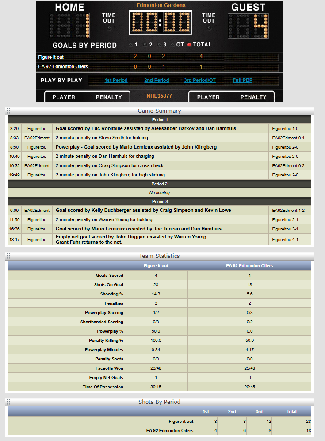Viewport: 325px width, 441px height.
Task: Click Figure it out shots row label
Action: point(181,421)
